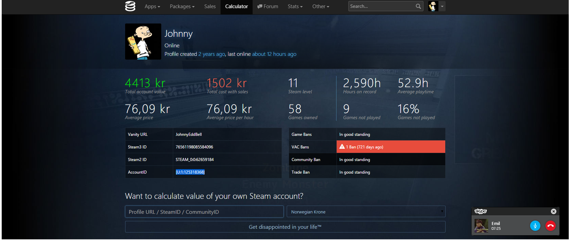Click the 1502 kr total cost with sales

point(227,83)
